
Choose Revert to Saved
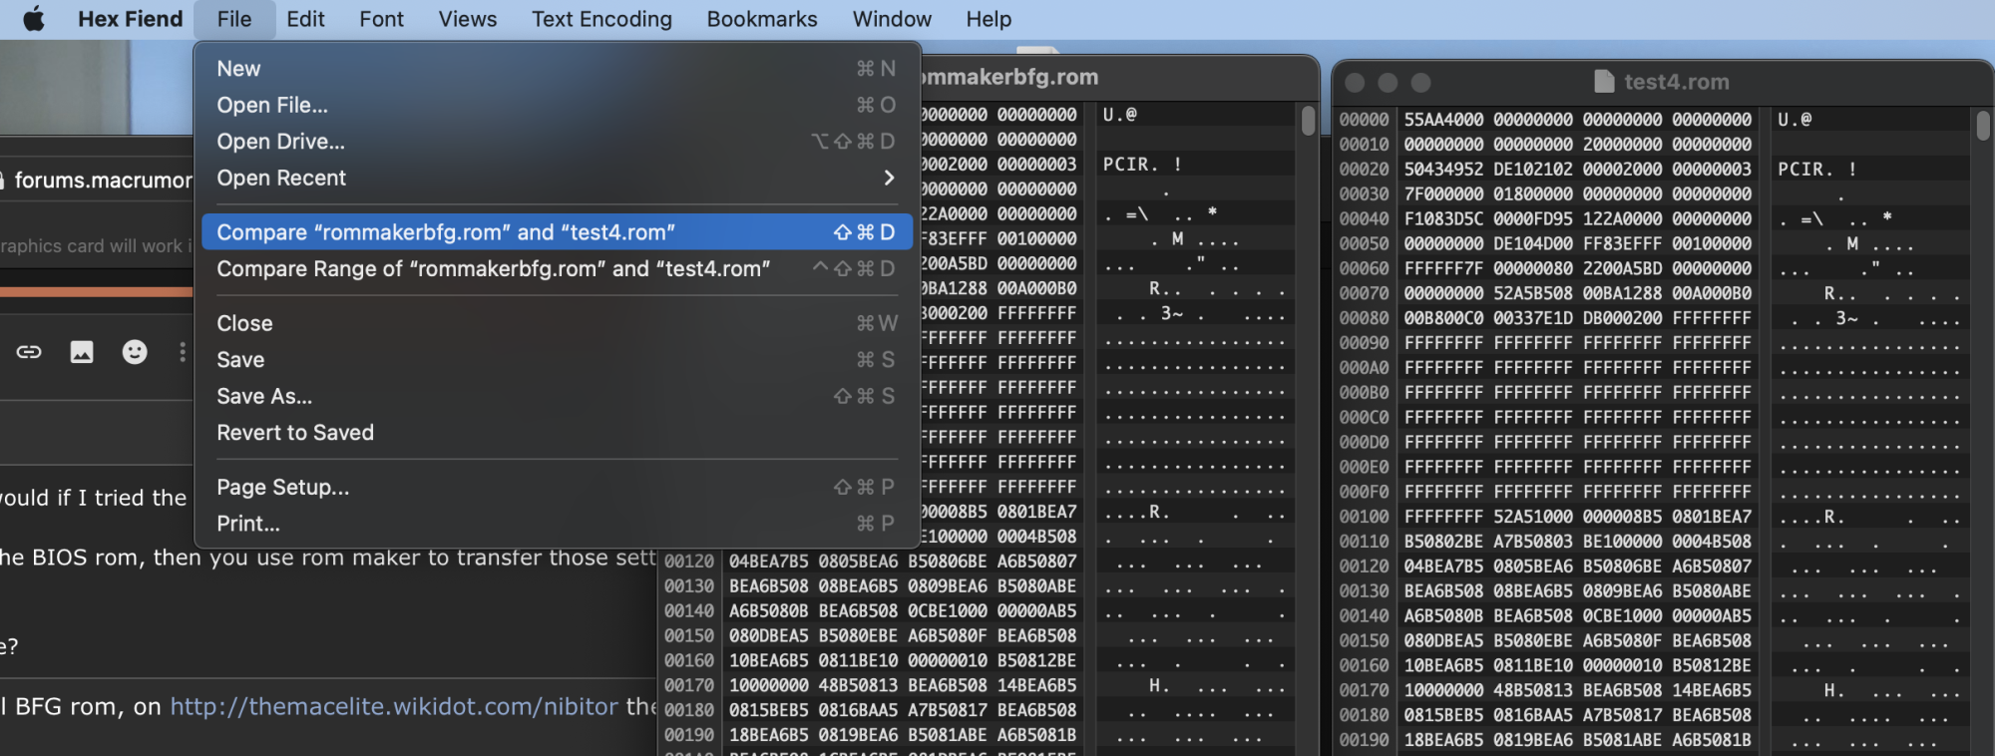pos(557,433)
